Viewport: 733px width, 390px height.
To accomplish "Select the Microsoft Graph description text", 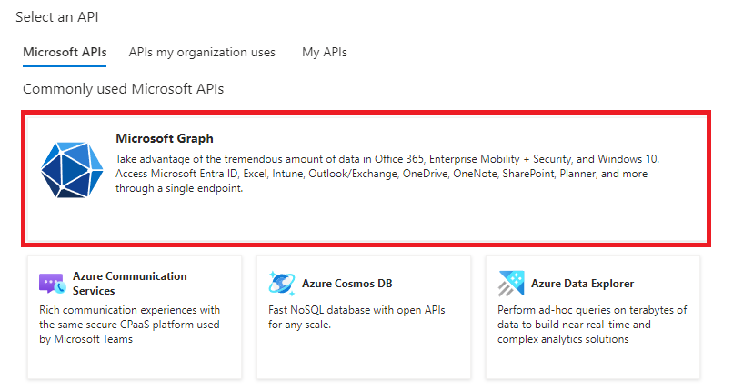I will click(382, 174).
